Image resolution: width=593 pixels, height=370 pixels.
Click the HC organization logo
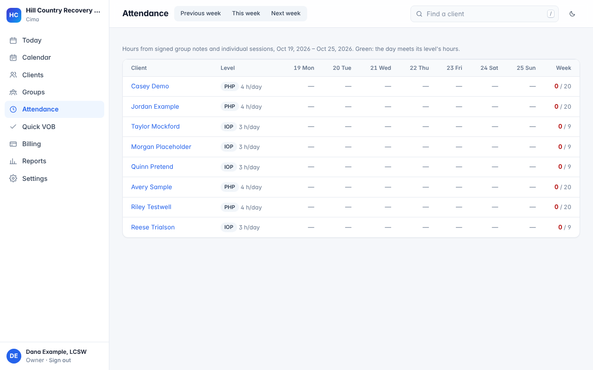click(x=14, y=15)
